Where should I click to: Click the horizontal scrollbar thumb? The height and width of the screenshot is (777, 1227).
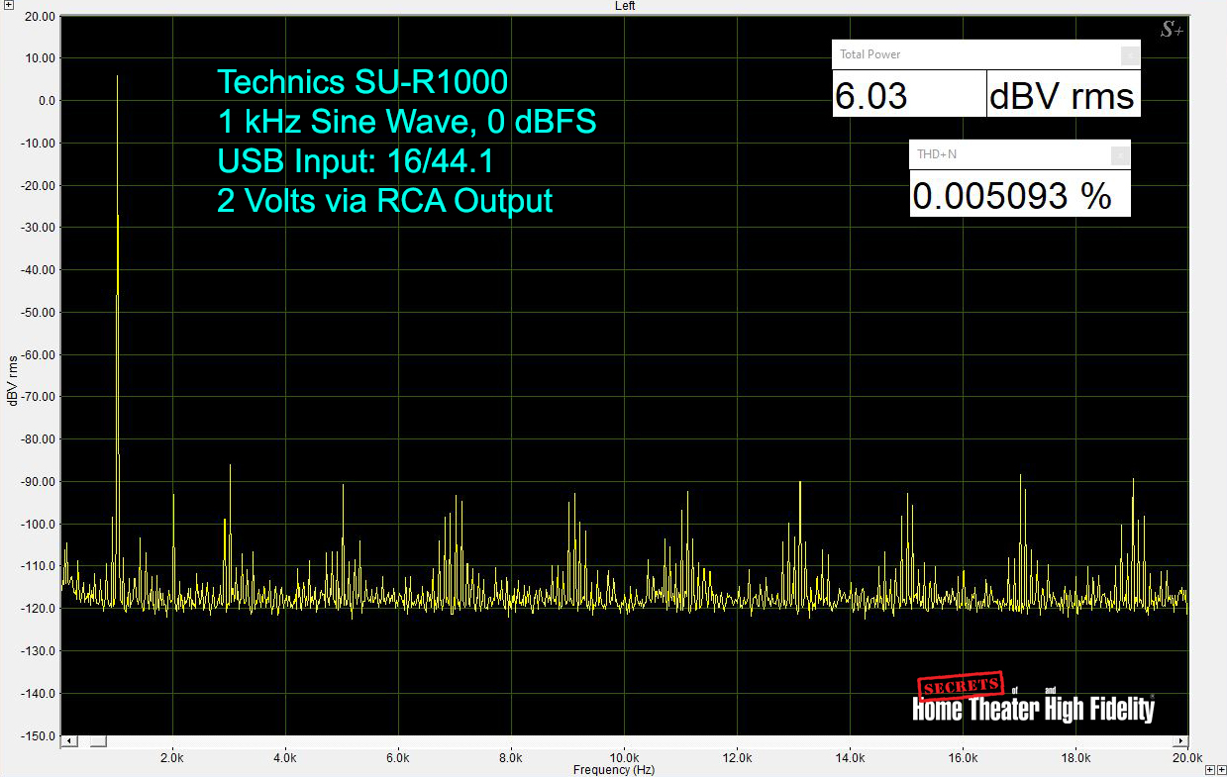97,741
